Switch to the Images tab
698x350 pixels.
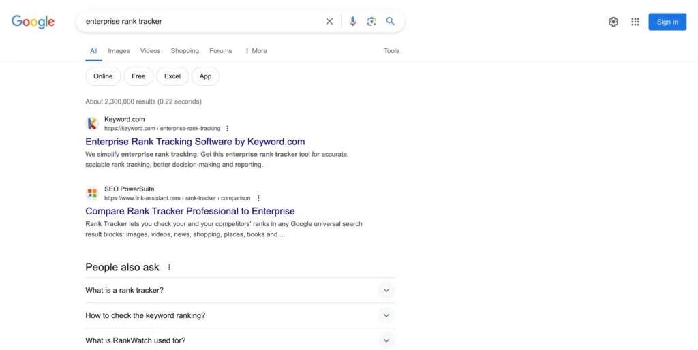(119, 51)
